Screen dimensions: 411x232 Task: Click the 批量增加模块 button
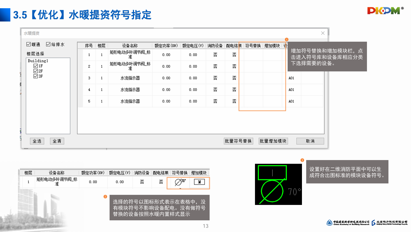[x=273, y=141]
